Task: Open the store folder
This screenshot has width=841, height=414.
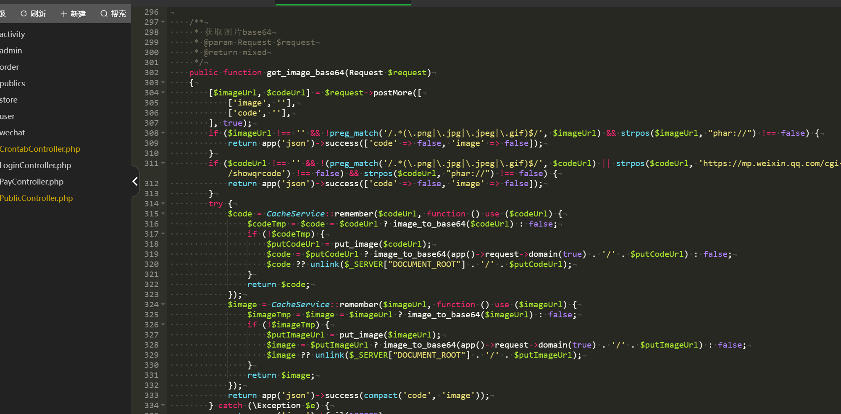Action: coord(9,100)
